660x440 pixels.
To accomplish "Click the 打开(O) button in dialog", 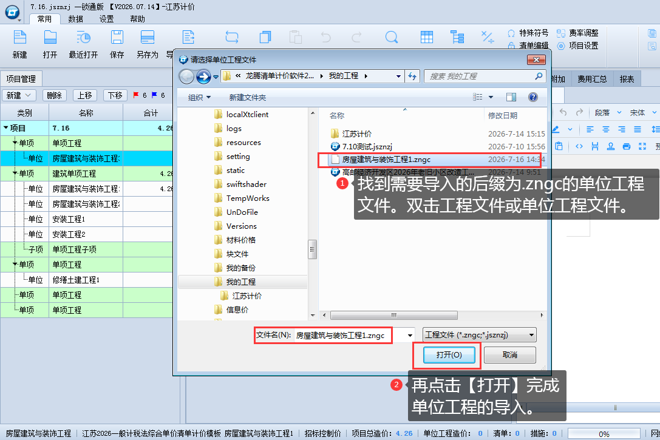I will [449, 355].
